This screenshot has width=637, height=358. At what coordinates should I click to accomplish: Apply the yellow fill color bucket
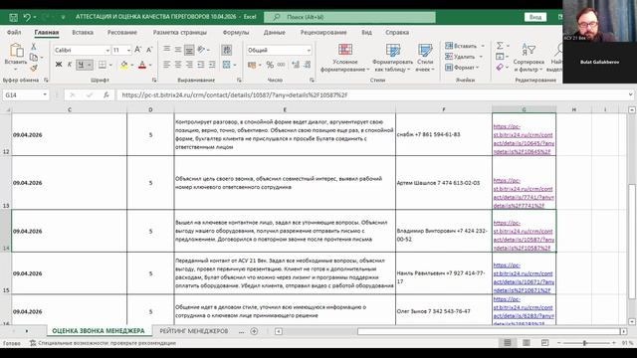[124, 65]
